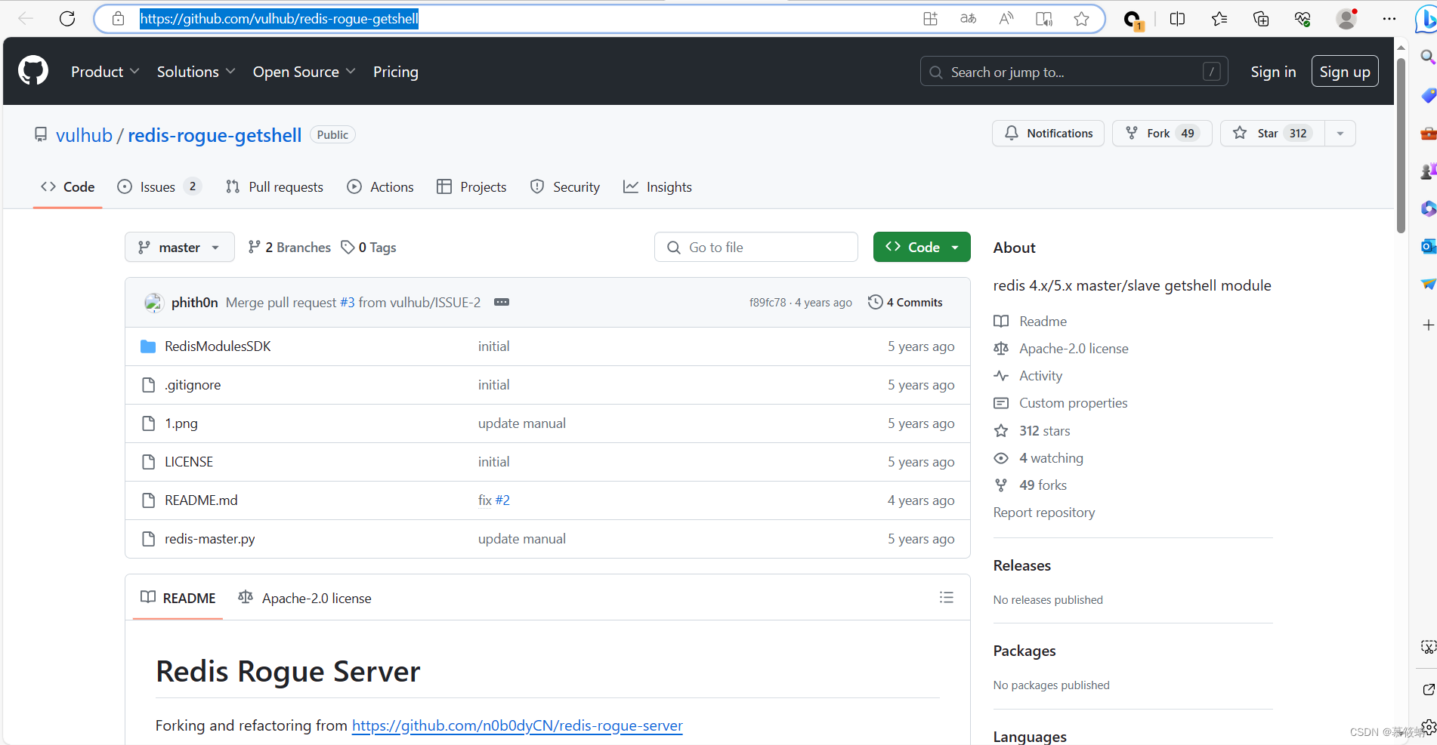
Task: Fork the repository
Action: click(x=1162, y=134)
